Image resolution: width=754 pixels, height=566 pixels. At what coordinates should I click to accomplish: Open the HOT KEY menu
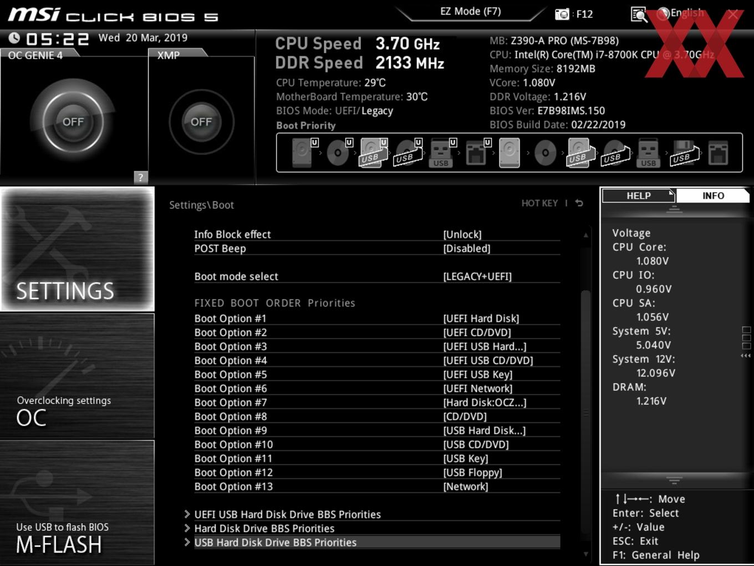point(539,203)
